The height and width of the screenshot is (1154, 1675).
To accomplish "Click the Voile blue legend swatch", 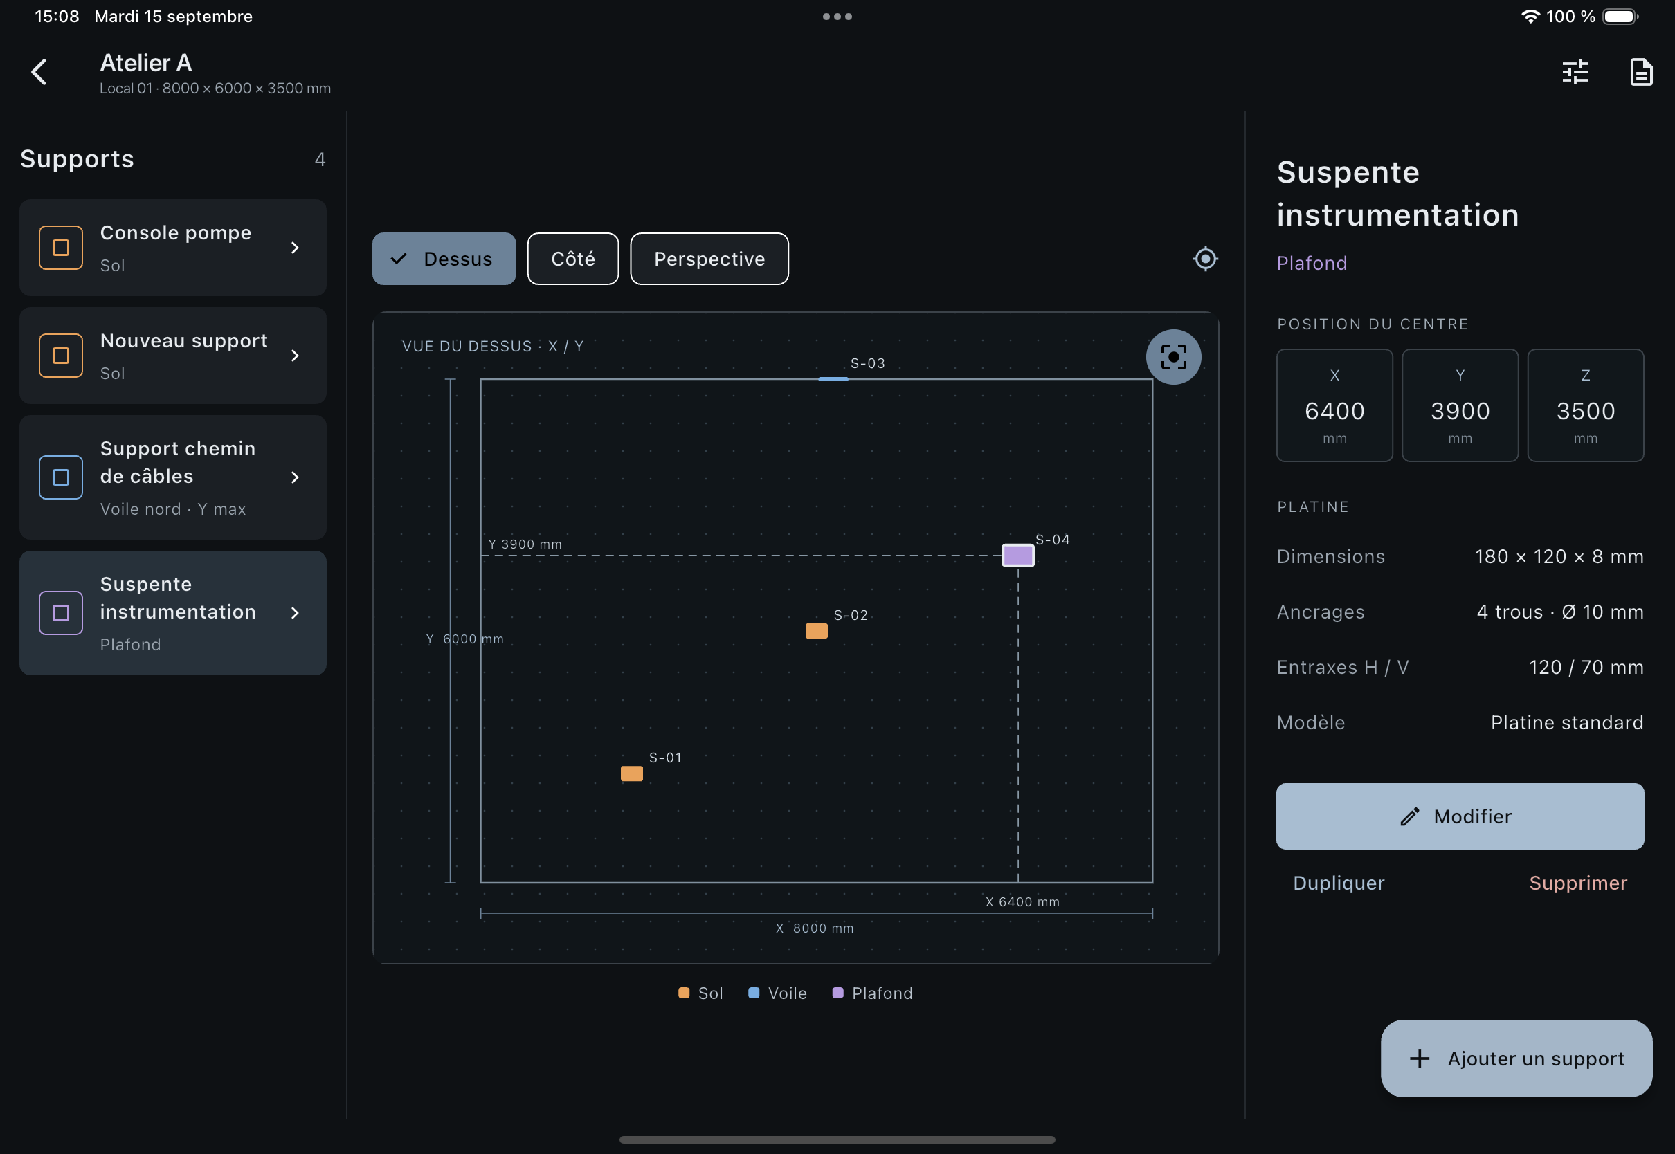I will (x=754, y=993).
